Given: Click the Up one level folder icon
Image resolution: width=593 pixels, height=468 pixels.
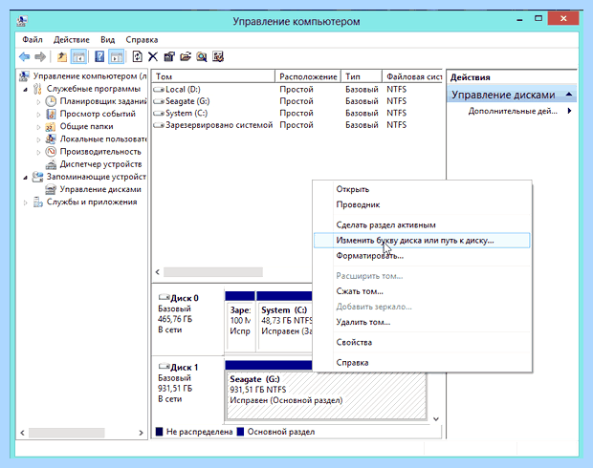Looking at the screenshot, I should click(61, 57).
